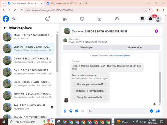167x125 pixels.
Task: Open the tab search chevron dropdown
Action: [x=3, y=3]
